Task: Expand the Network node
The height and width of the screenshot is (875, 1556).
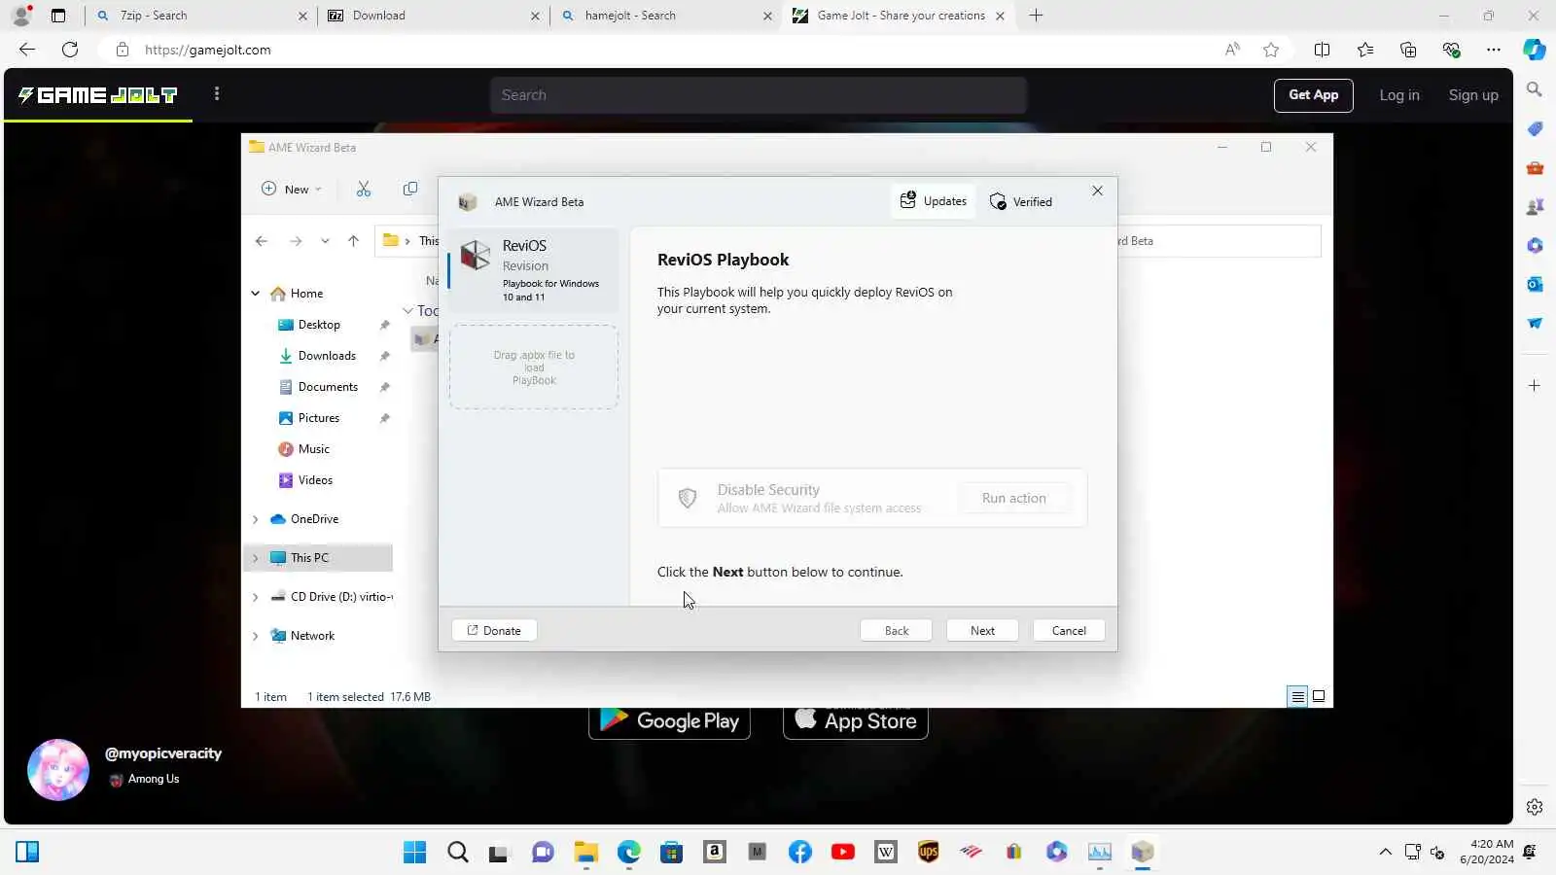Action: (x=256, y=636)
